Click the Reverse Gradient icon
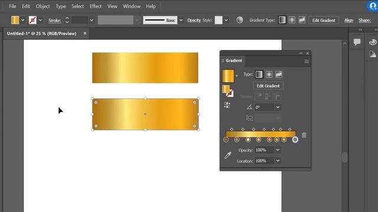The image size is (378, 212). tap(227, 105)
